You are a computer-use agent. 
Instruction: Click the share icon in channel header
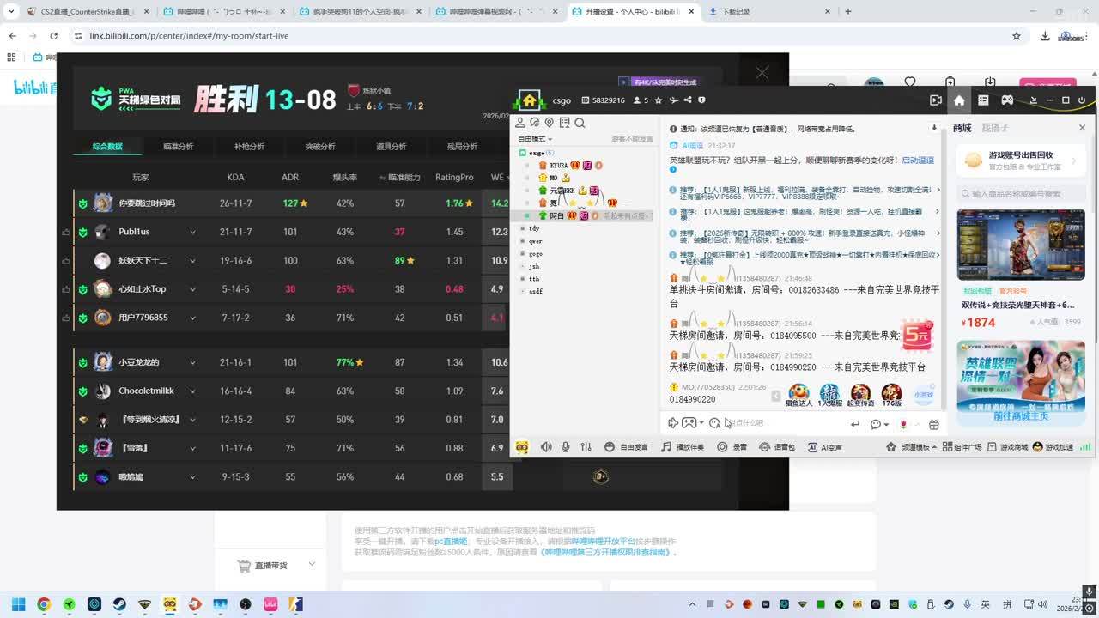point(688,100)
